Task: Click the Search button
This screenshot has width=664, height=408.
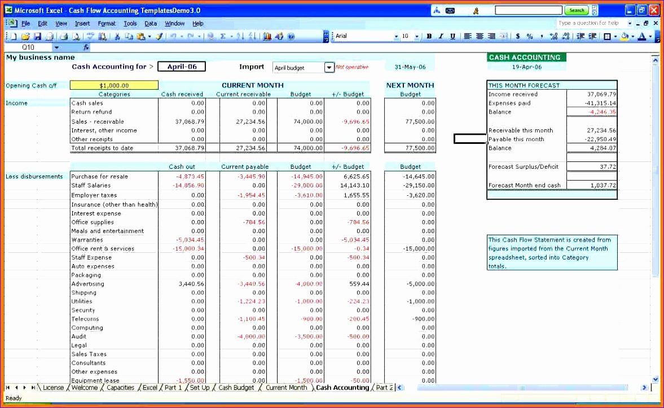Action: pyautogui.click(x=576, y=10)
